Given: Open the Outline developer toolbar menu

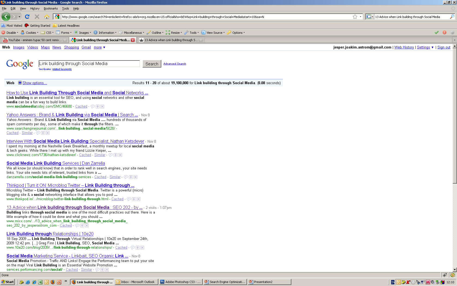Looking at the screenshot, I should click(x=155, y=33).
